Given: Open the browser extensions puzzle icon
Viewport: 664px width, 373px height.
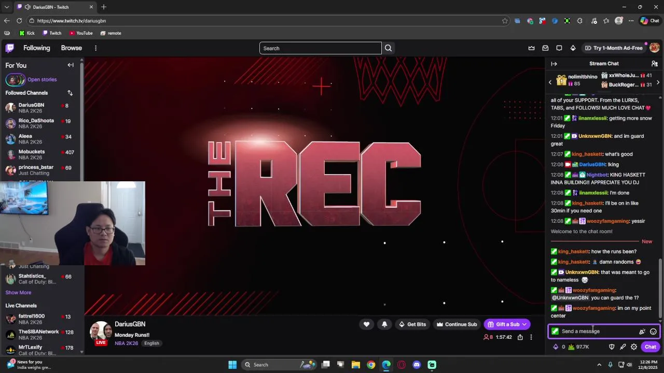Looking at the screenshot, I should point(580,21).
